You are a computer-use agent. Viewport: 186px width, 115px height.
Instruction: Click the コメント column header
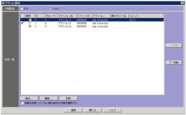(x=146, y=16)
